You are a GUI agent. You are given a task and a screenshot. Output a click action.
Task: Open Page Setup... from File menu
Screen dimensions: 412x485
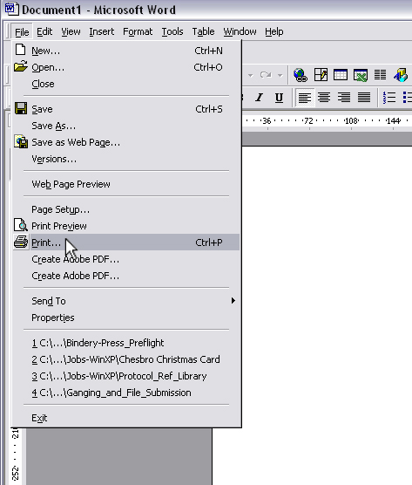point(126,209)
